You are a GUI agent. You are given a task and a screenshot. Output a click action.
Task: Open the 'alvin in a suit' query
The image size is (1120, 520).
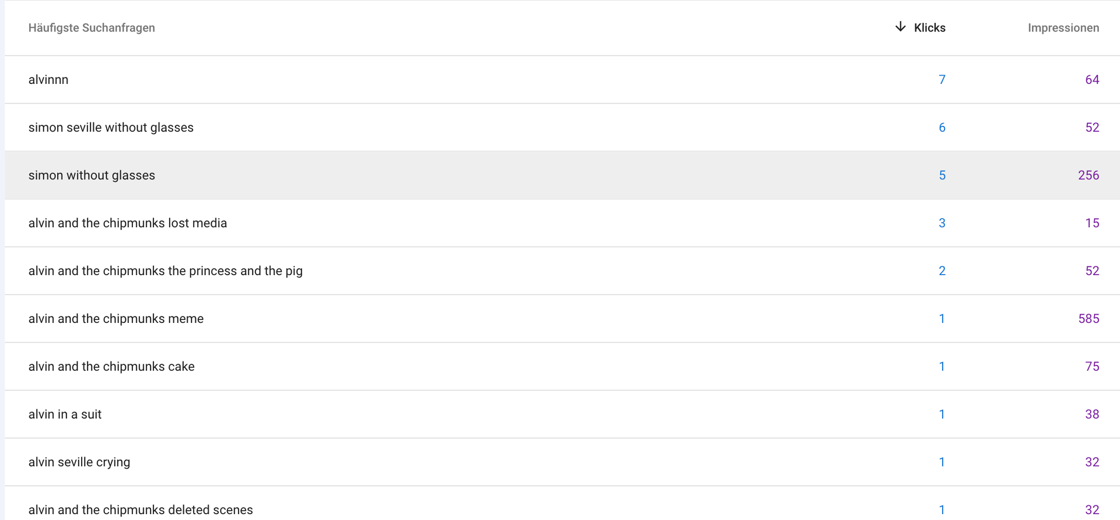click(65, 414)
